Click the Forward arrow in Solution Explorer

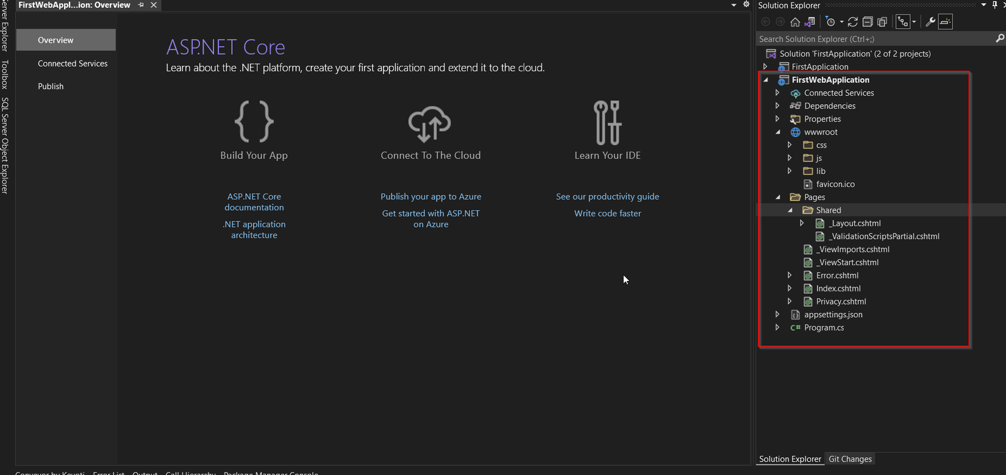click(x=780, y=22)
